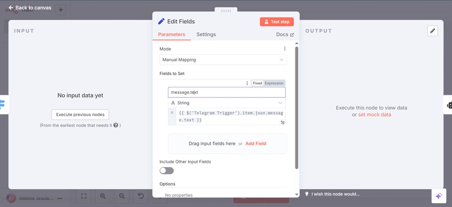This screenshot has width=452, height=207.
Task: Click the pencil edit icon in Output panel
Action: pyautogui.click(x=432, y=31)
